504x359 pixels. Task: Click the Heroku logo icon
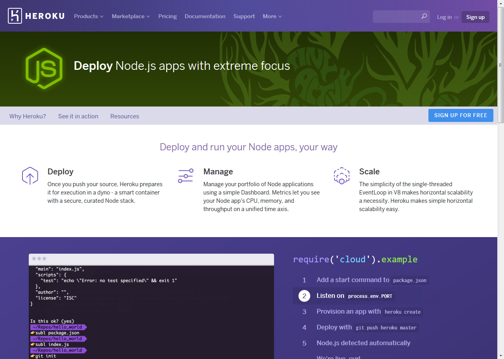coord(15,16)
